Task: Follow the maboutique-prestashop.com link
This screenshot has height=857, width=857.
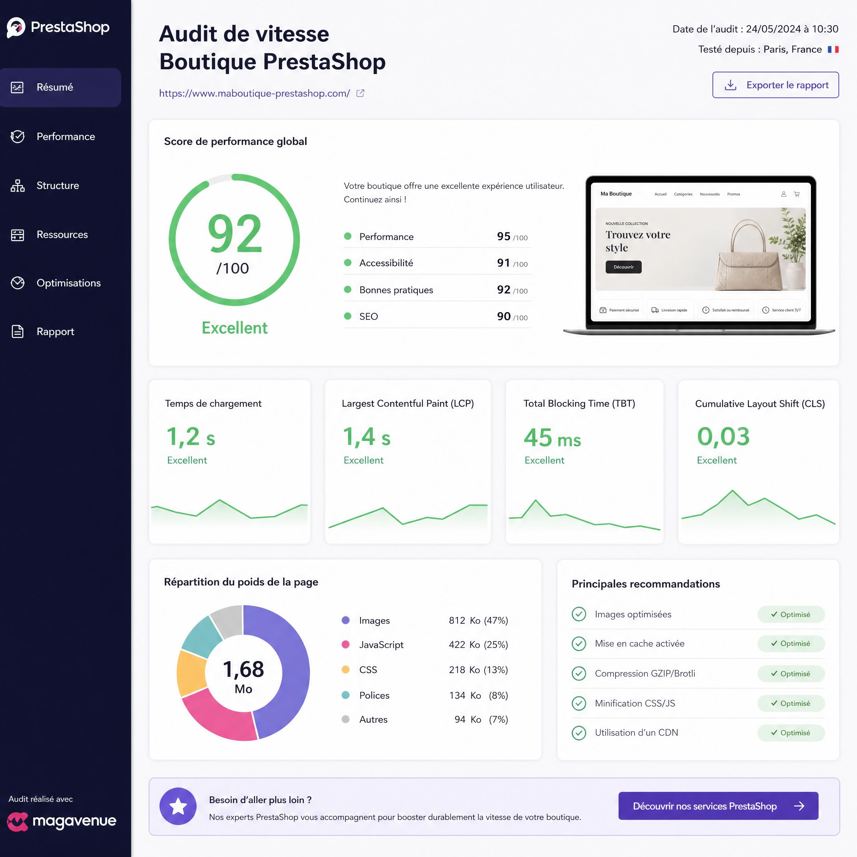Action: pyautogui.click(x=255, y=93)
